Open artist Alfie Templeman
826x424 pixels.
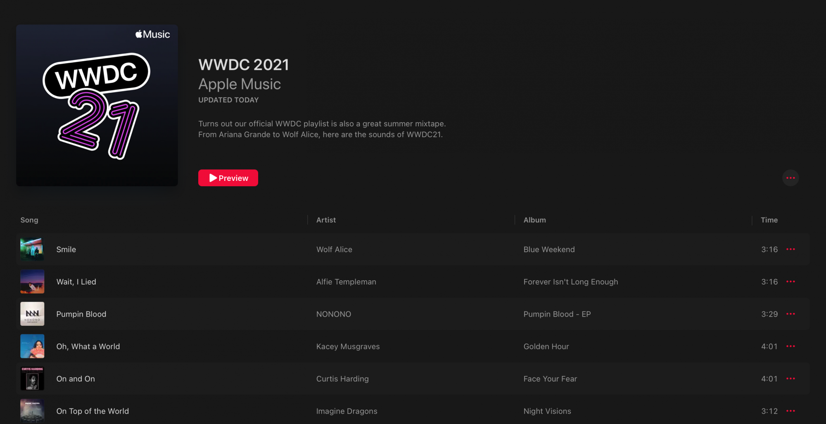click(x=346, y=282)
